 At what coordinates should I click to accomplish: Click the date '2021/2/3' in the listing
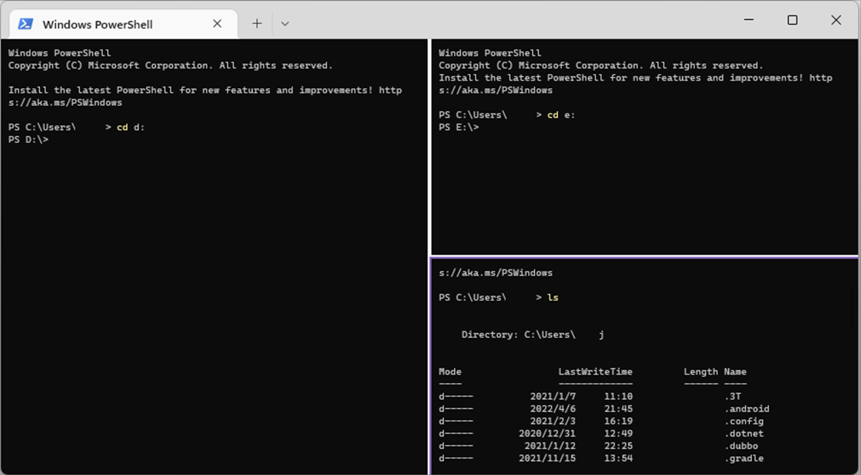point(553,421)
